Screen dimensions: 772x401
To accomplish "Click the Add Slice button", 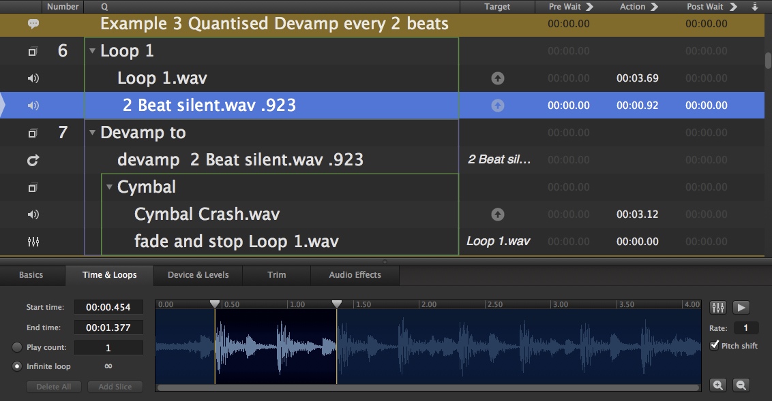I will (x=115, y=387).
